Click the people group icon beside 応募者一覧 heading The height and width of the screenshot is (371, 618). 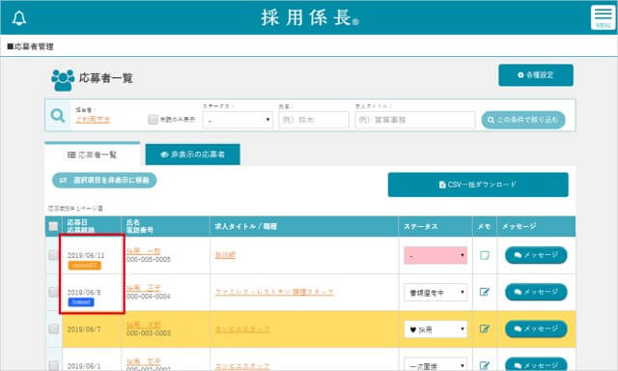63,80
